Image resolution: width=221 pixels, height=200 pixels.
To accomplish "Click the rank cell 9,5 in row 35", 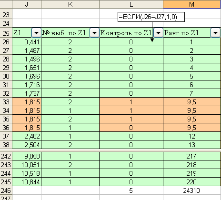I will pyautogui.click(x=192, y=119).
